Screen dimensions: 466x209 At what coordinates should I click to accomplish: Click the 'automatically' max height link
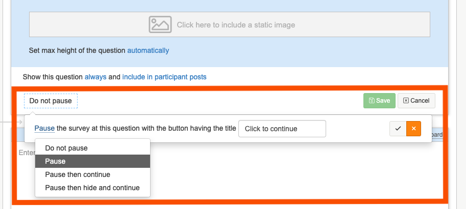pyautogui.click(x=148, y=50)
